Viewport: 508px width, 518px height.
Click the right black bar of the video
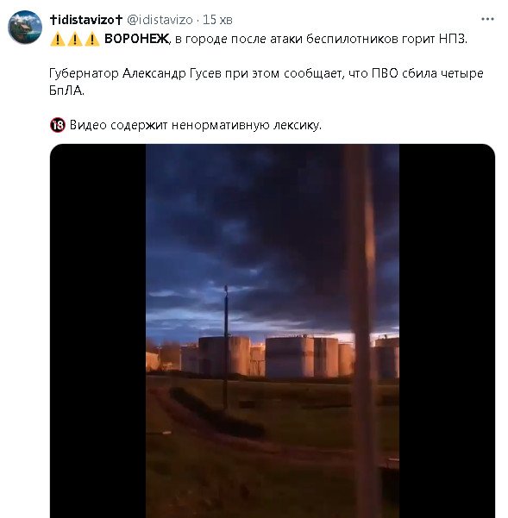pos(447,331)
